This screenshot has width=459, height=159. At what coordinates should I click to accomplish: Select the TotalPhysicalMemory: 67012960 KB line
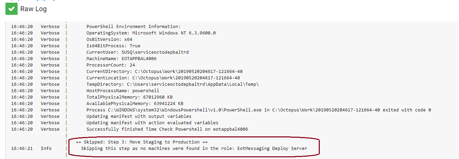tap(130, 97)
